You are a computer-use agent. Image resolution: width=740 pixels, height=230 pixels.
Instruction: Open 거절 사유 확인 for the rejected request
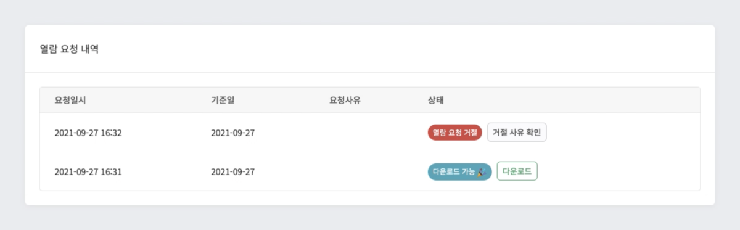click(517, 133)
